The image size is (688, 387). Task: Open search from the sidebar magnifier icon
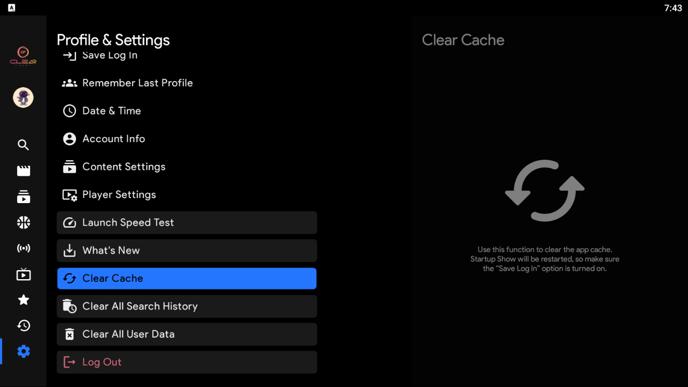point(23,145)
